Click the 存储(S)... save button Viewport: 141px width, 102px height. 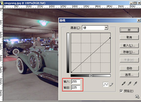tap(129, 52)
